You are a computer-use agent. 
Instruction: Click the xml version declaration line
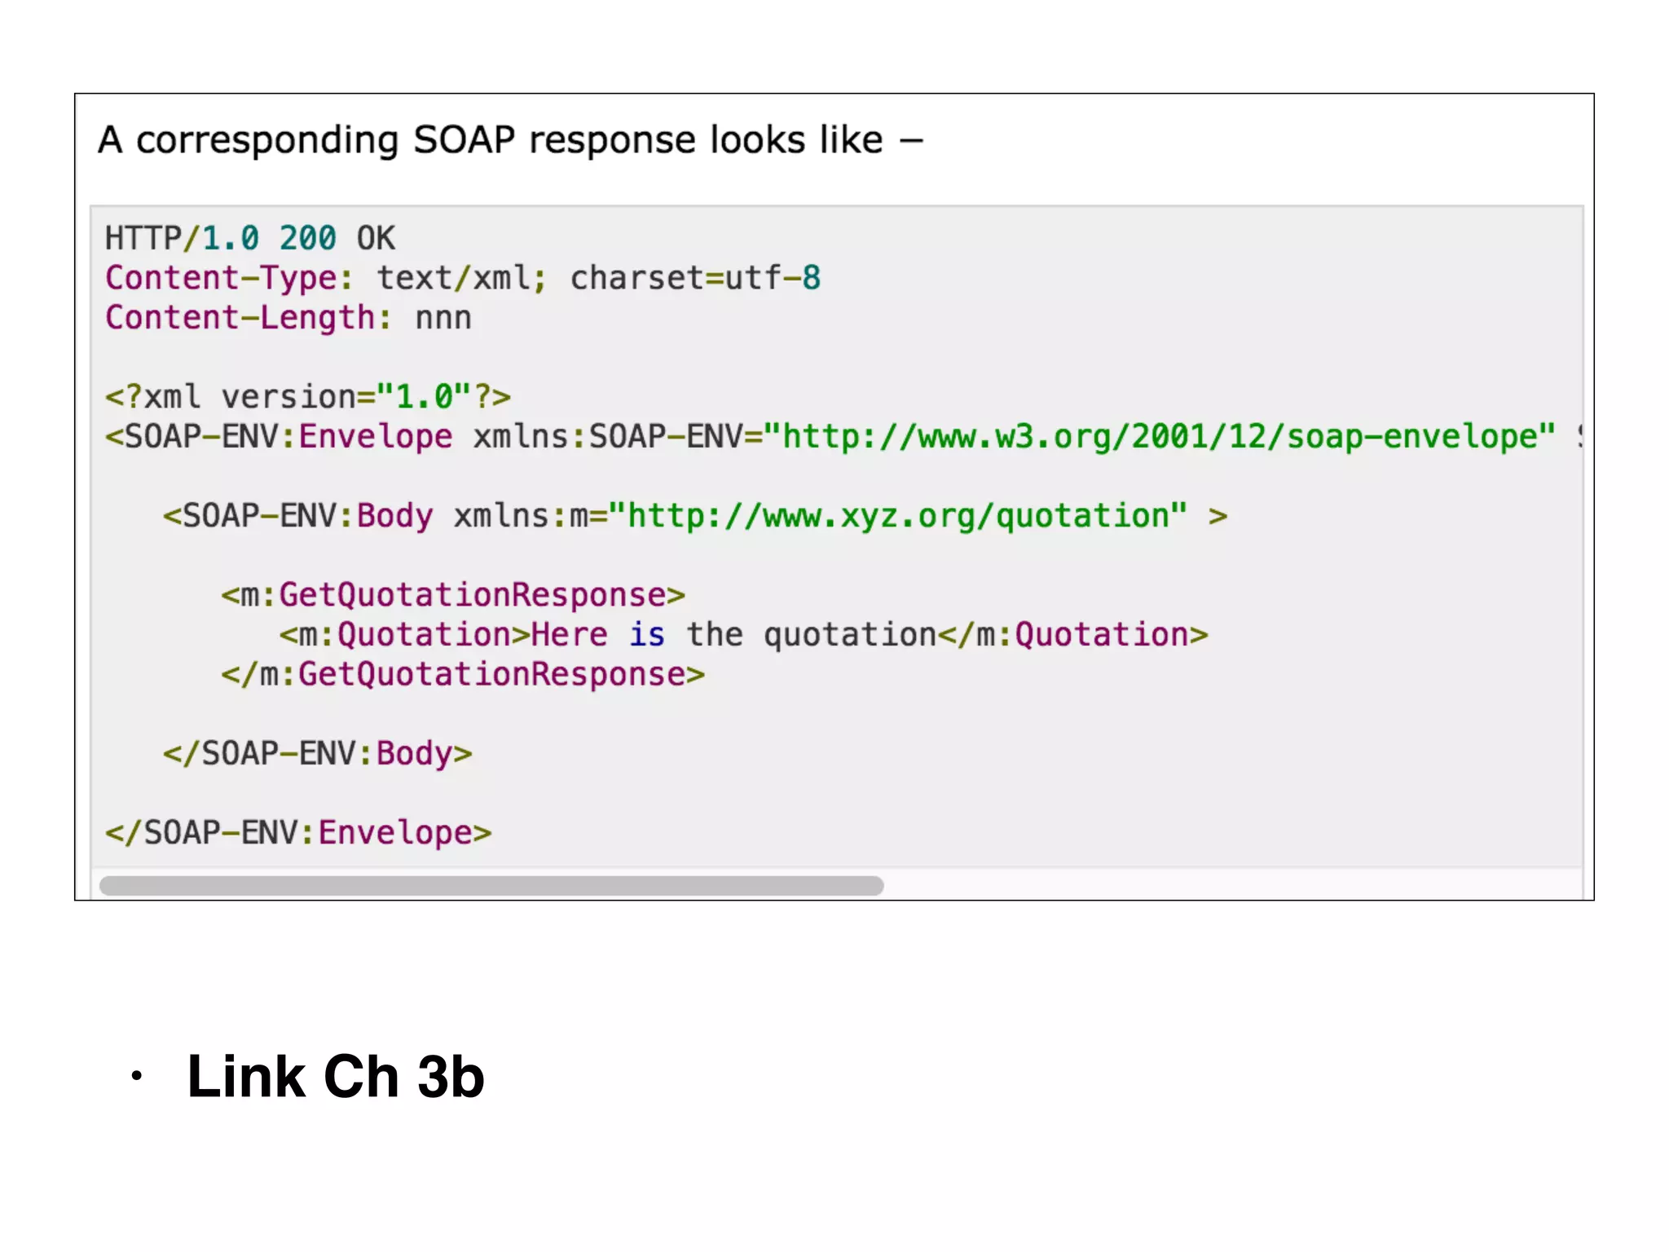[307, 397]
